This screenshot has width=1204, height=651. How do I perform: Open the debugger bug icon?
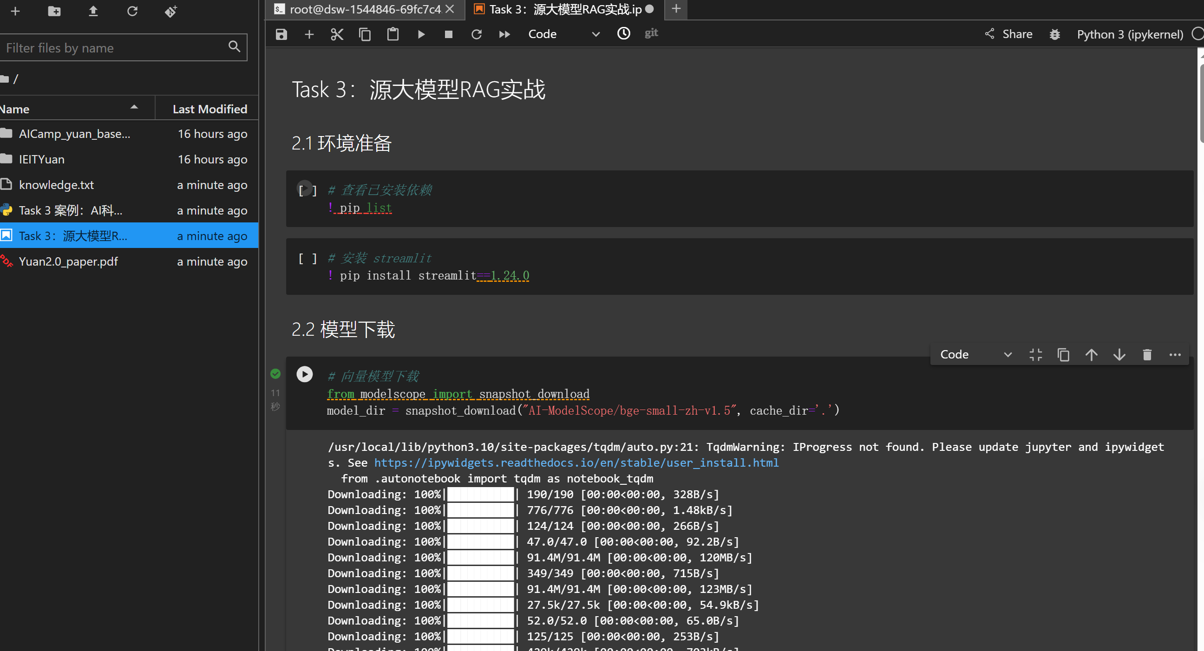point(1054,34)
